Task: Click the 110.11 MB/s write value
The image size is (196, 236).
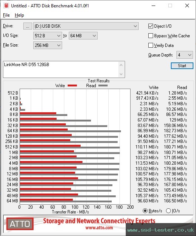Action: point(147,147)
